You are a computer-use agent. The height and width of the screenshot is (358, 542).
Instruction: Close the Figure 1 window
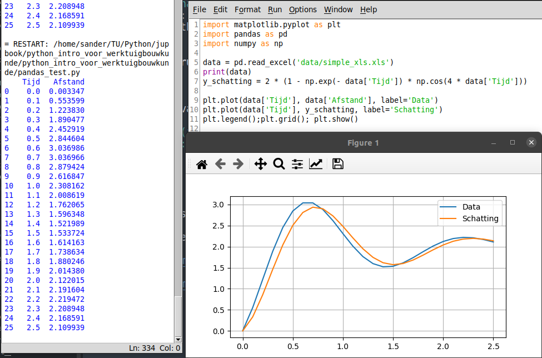point(531,143)
